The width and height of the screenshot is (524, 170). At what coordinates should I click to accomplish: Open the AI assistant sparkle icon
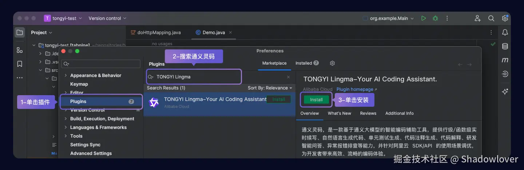tap(505, 92)
